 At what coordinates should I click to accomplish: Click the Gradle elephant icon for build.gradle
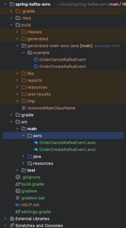tap(18, 184)
